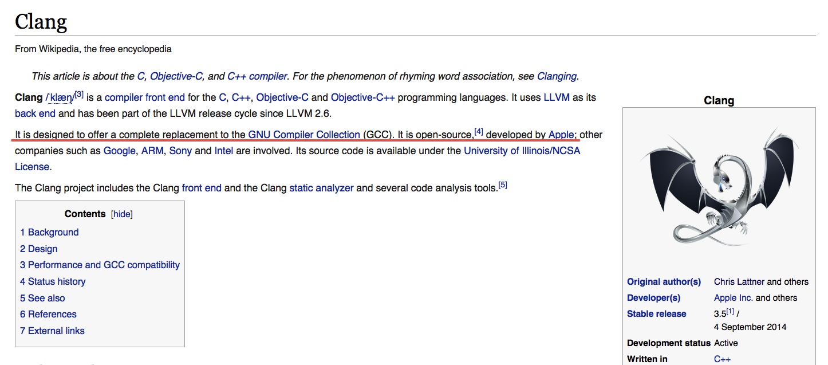Open the Objective-C++ language link
This screenshot has width=828, height=365.
pyautogui.click(x=362, y=97)
